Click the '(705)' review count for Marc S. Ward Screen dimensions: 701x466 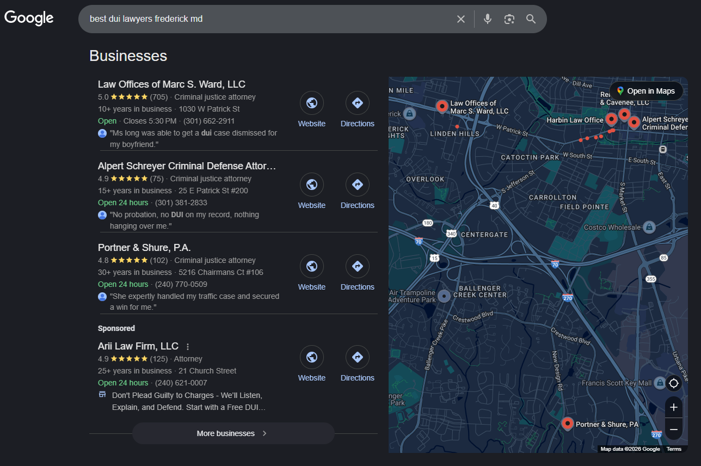tap(159, 97)
